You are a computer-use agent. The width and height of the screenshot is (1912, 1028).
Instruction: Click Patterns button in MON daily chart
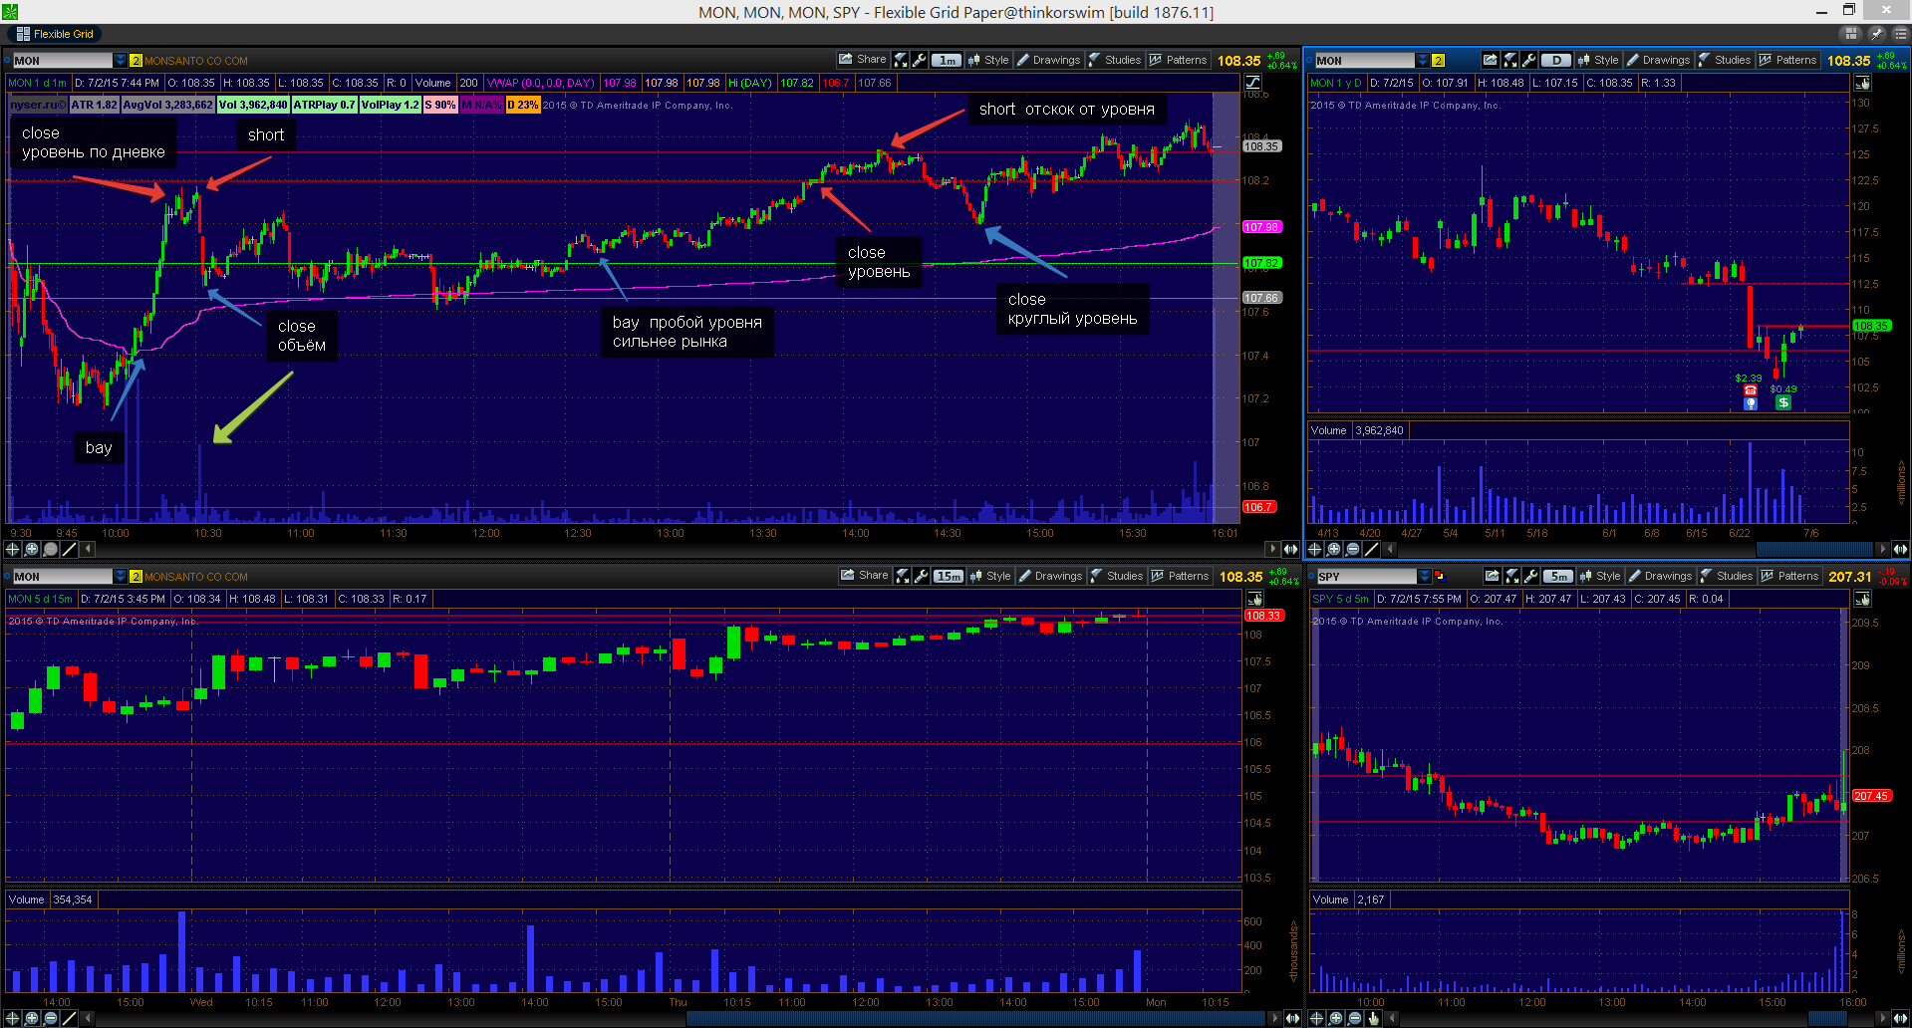[x=1787, y=60]
